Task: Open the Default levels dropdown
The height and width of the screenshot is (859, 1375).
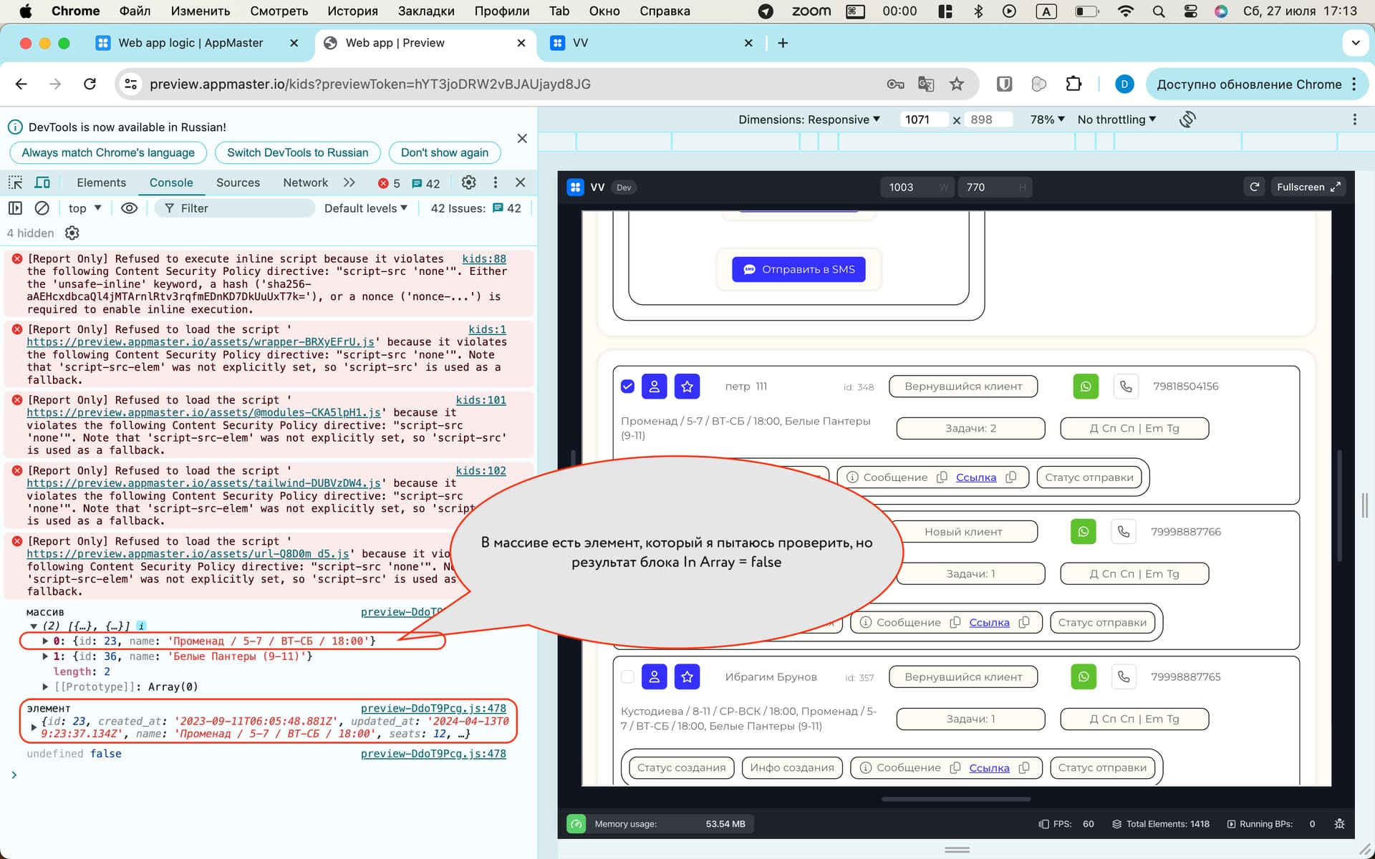Action: coord(365,208)
